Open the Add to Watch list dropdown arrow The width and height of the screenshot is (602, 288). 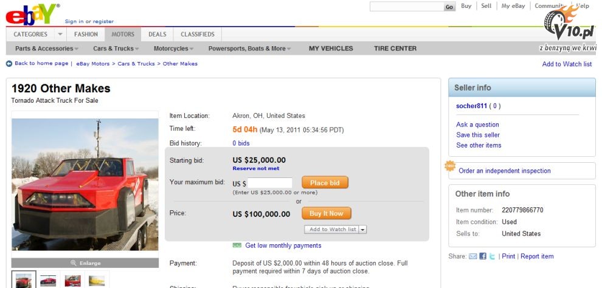point(363,229)
